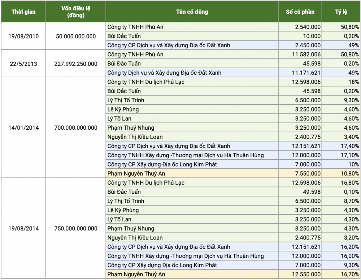
Task: Click the 'Thời gian' column header
Action: (23, 12)
